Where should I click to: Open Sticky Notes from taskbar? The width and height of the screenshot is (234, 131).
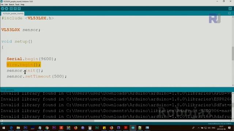104,128
